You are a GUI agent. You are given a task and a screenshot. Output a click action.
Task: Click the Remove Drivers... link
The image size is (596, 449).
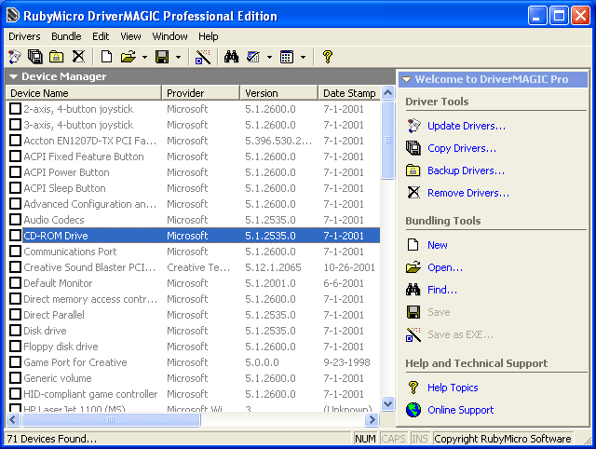click(x=468, y=193)
